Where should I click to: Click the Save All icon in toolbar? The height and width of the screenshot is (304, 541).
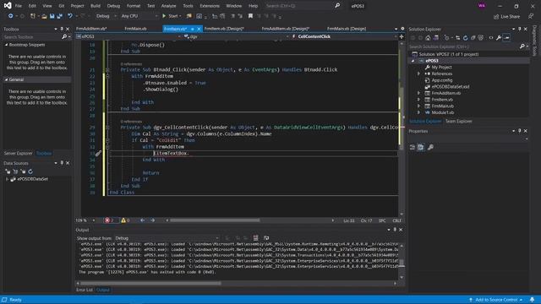60,16
